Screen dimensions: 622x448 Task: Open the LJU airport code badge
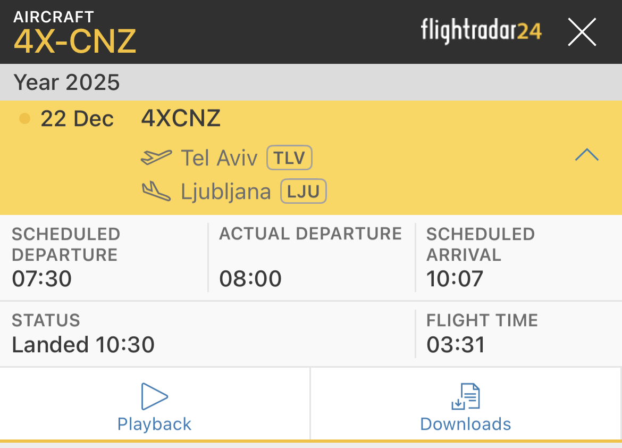[303, 191]
